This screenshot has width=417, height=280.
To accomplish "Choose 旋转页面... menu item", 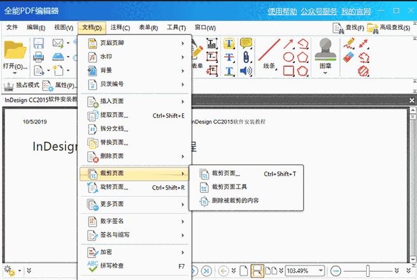I will tap(135, 187).
